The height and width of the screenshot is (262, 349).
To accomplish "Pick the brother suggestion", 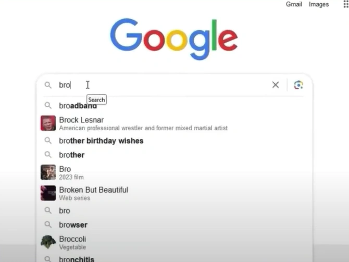I will point(174,155).
